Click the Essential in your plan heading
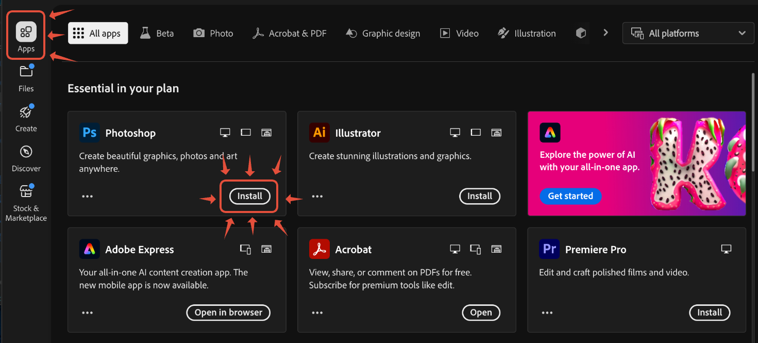The width and height of the screenshot is (758, 343). [x=123, y=88]
